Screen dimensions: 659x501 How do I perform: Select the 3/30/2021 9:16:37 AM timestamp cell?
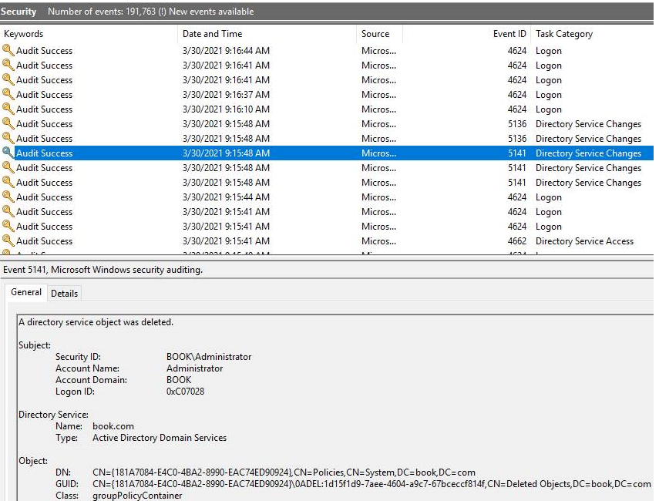226,95
